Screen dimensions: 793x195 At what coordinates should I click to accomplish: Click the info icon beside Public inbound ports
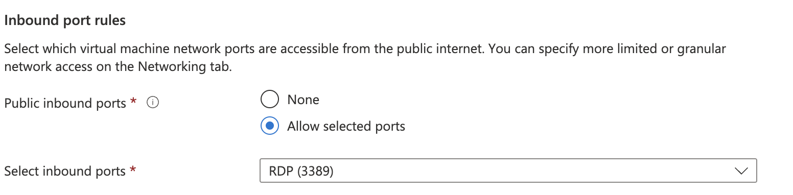click(x=153, y=103)
